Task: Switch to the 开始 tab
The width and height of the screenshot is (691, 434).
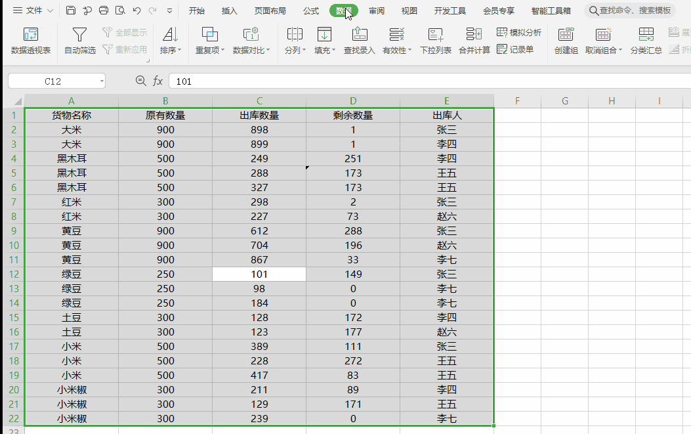Action: 197,11
